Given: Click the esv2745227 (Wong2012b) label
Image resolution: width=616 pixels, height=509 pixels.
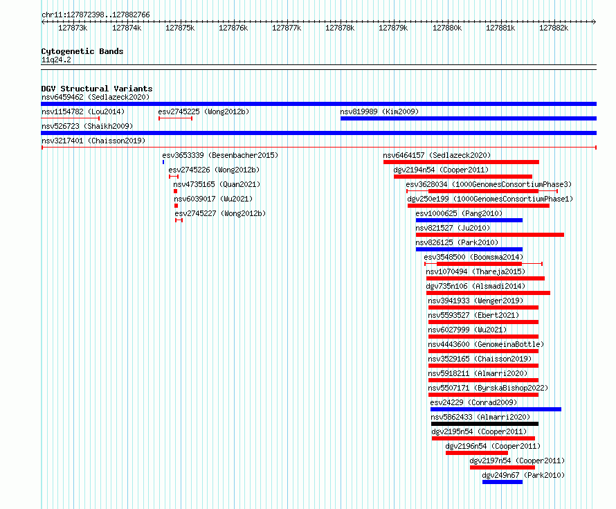Looking at the screenshot, I should (x=220, y=213).
